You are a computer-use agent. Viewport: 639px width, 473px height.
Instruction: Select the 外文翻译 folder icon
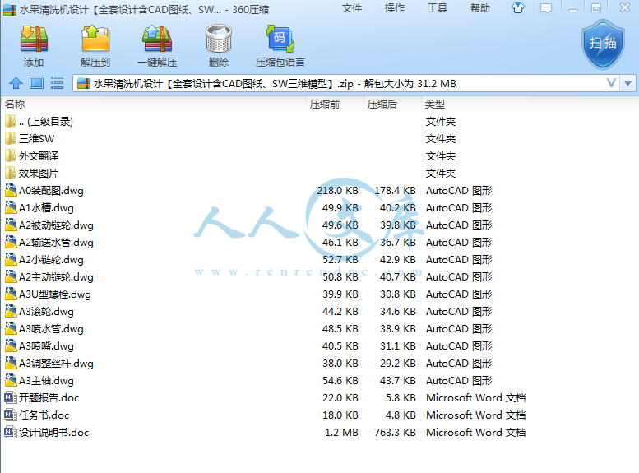tap(11, 155)
